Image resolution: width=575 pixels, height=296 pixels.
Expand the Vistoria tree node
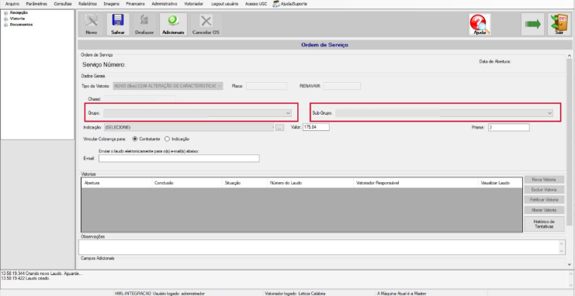pyautogui.click(x=6, y=19)
